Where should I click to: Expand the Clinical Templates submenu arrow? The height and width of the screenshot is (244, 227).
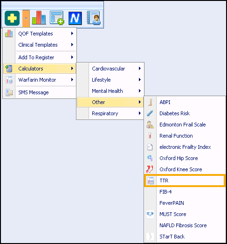tap(72, 45)
